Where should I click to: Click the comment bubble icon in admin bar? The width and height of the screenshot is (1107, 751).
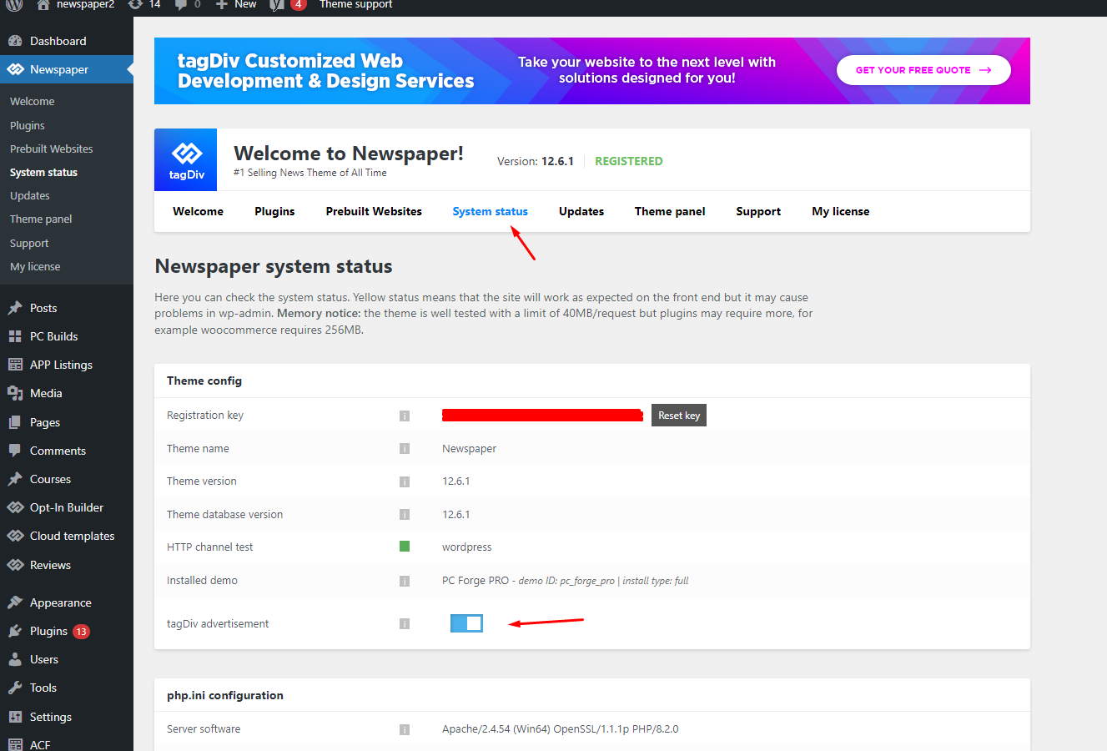(181, 4)
